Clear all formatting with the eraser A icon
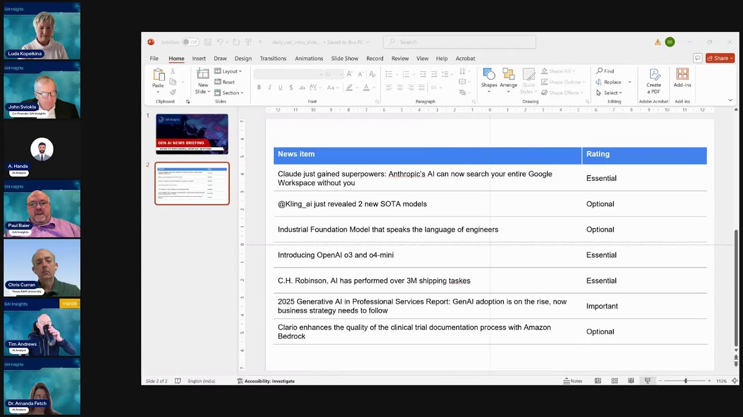This screenshot has width=743, height=417. point(372,74)
